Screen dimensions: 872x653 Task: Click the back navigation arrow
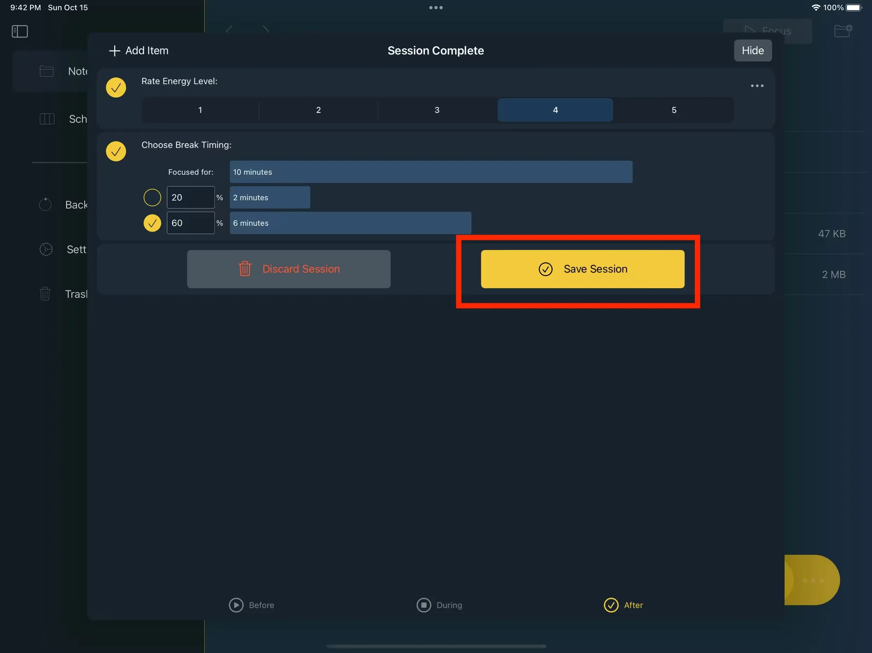(229, 29)
